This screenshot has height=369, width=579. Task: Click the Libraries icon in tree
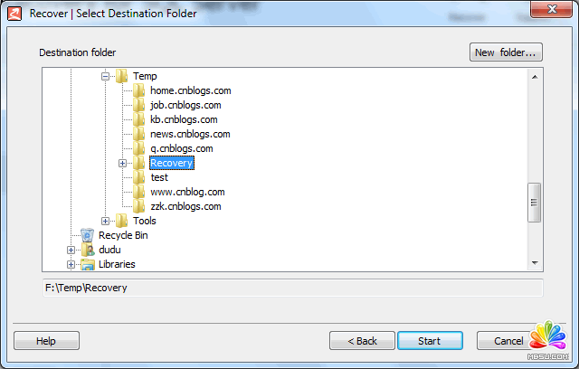pos(88,264)
